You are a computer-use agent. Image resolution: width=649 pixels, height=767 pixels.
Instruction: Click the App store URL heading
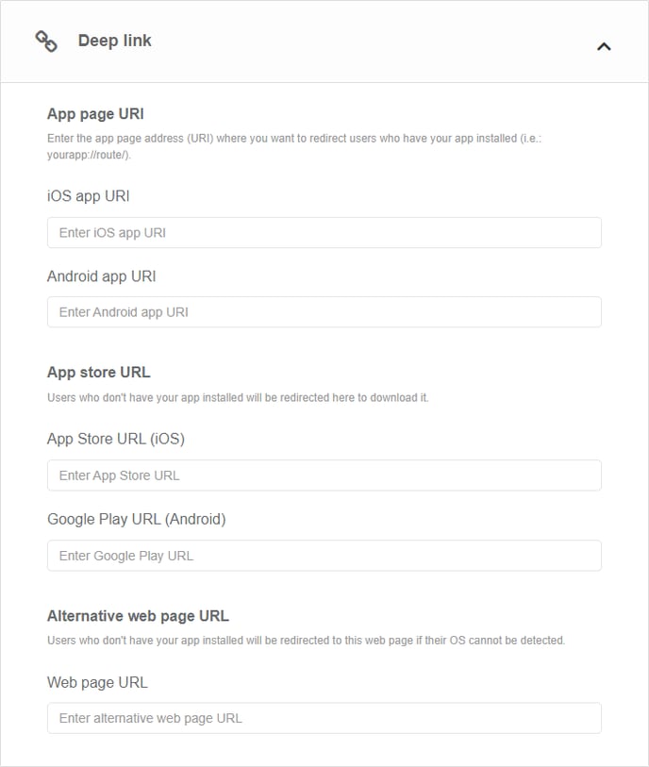(98, 373)
